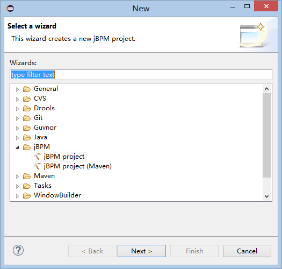Select the Git label
Image resolution: width=282 pixels, height=269 pixels.
[x=38, y=118]
